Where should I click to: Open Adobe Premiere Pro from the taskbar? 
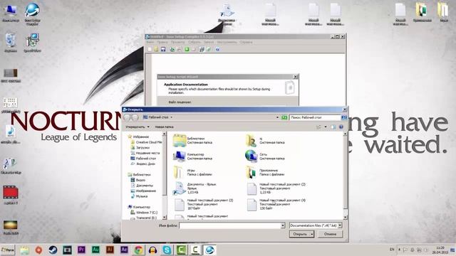[x=81, y=250]
